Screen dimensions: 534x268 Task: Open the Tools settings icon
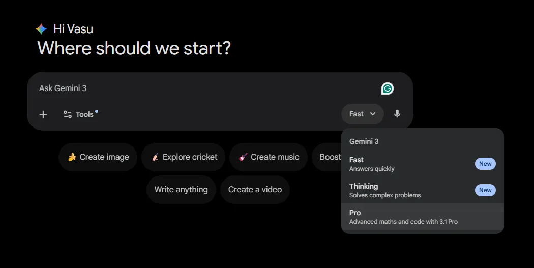point(68,114)
